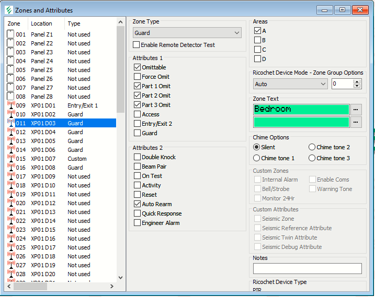Increase the zone group number spinner
375x297 pixels.
click(357, 81)
